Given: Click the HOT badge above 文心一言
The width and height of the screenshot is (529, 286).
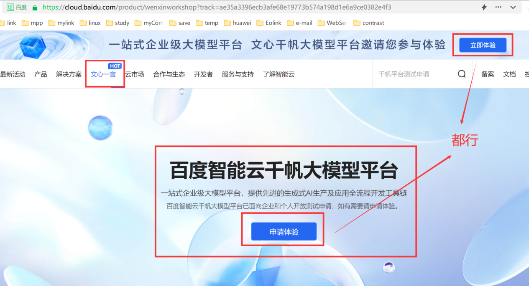Looking at the screenshot, I should point(115,66).
